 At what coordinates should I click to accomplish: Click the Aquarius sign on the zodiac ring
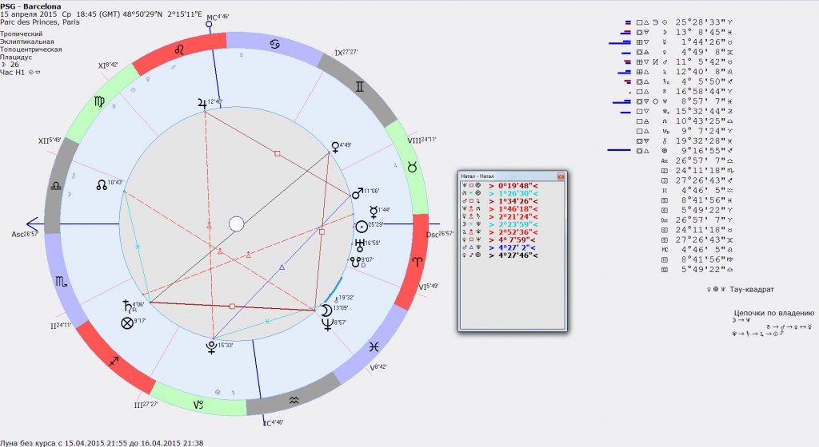click(294, 400)
